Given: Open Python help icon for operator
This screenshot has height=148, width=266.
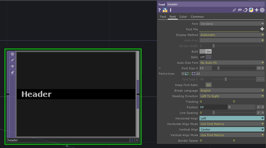Looking at the screenshot, I should point(165,10).
